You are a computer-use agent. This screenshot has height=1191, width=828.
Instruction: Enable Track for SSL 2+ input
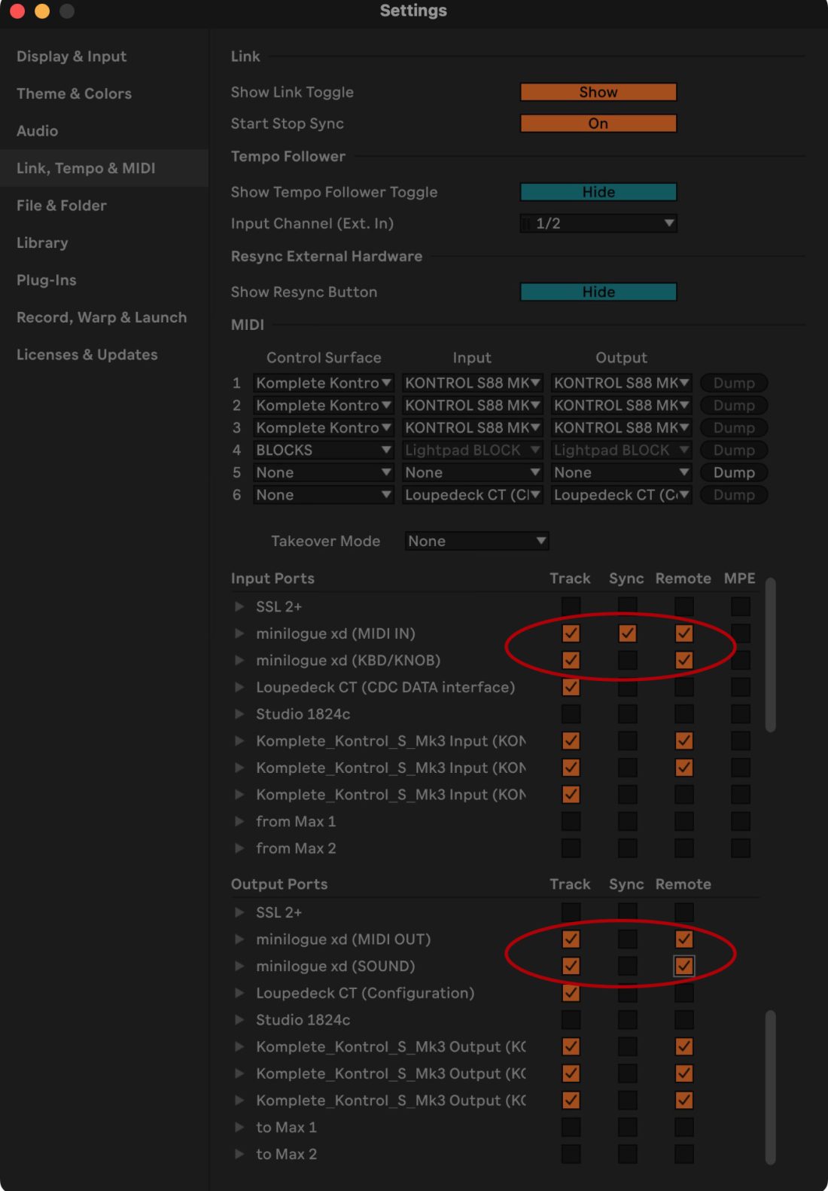[x=571, y=606]
